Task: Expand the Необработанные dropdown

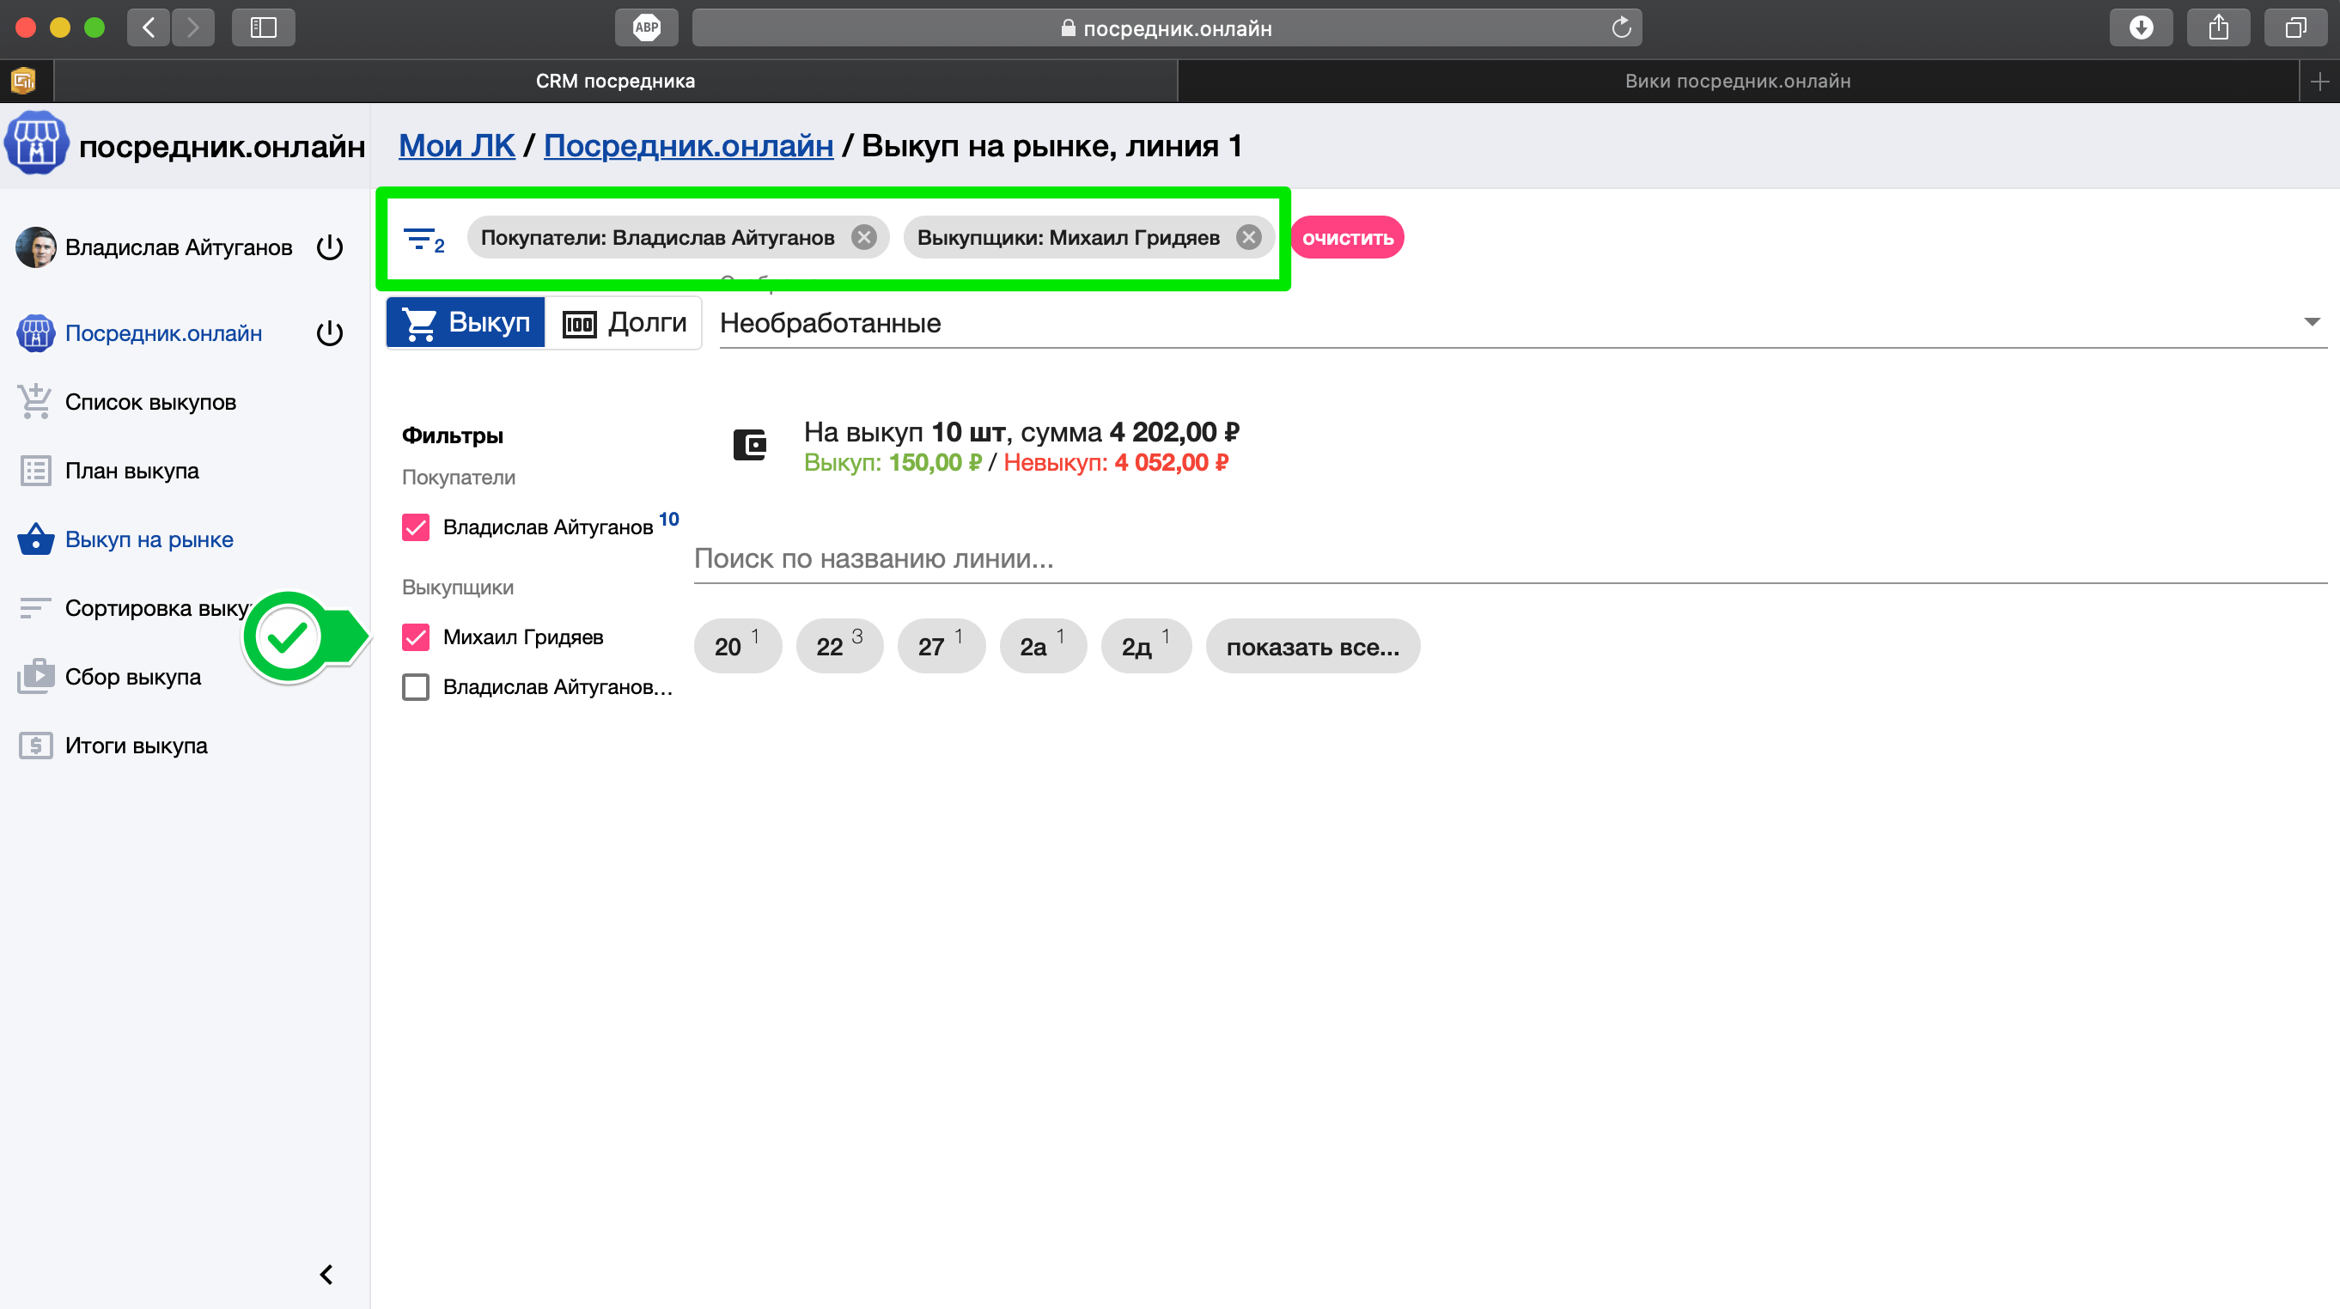Action: (2311, 322)
